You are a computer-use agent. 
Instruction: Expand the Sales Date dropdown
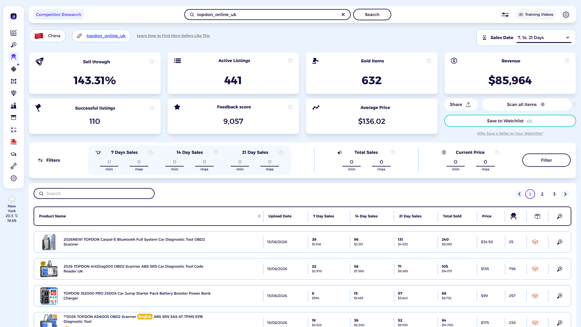pos(544,38)
